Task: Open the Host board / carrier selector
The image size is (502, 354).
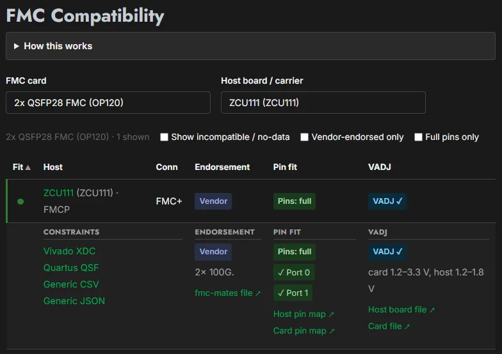Action: pos(323,102)
